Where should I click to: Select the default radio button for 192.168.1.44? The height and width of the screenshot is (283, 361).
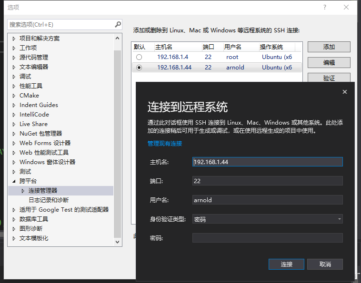(x=139, y=68)
